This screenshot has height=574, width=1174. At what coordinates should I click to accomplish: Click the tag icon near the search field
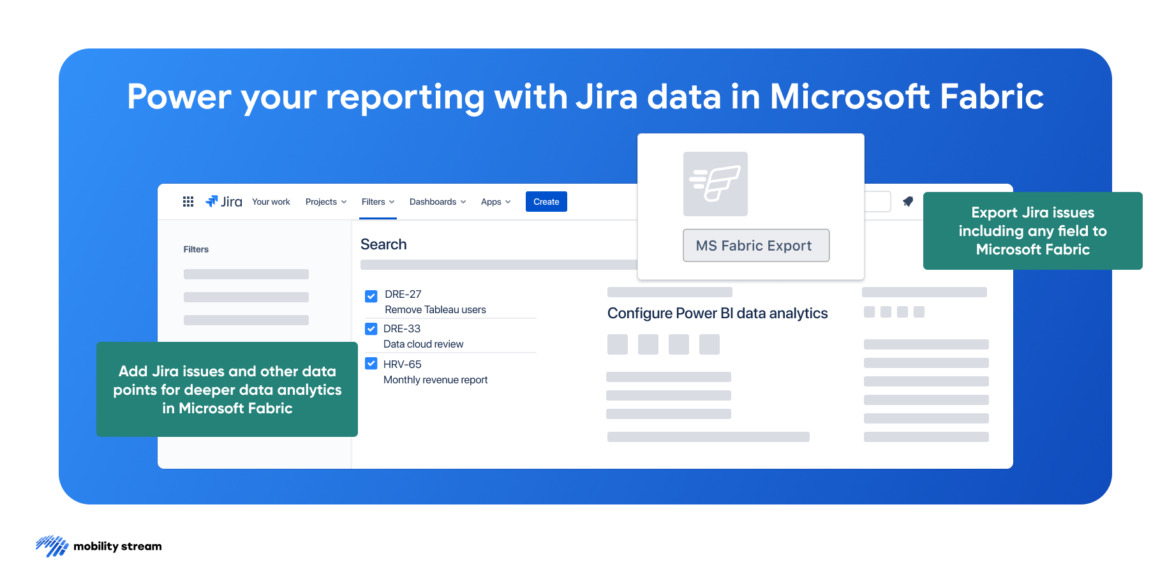click(x=908, y=202)
